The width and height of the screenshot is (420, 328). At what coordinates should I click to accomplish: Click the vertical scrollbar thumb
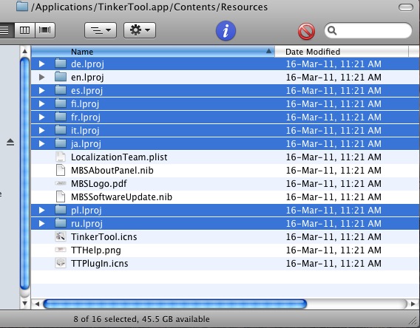(x=25, y=174)
